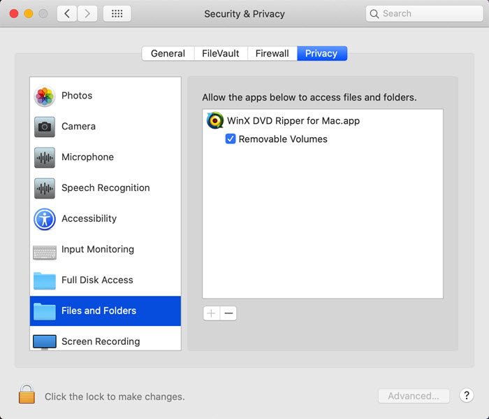Click the WinX DVD Ripper app icon
Viewport: 489px width, 419px height.
[215, 120]
